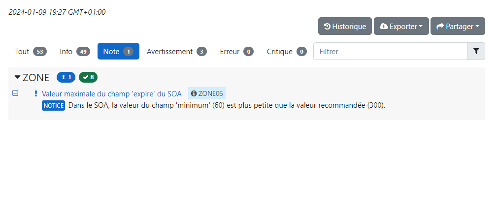The image size is (498, 212).
Task: Select the Note tab
Action: click(x=118, y=51)
